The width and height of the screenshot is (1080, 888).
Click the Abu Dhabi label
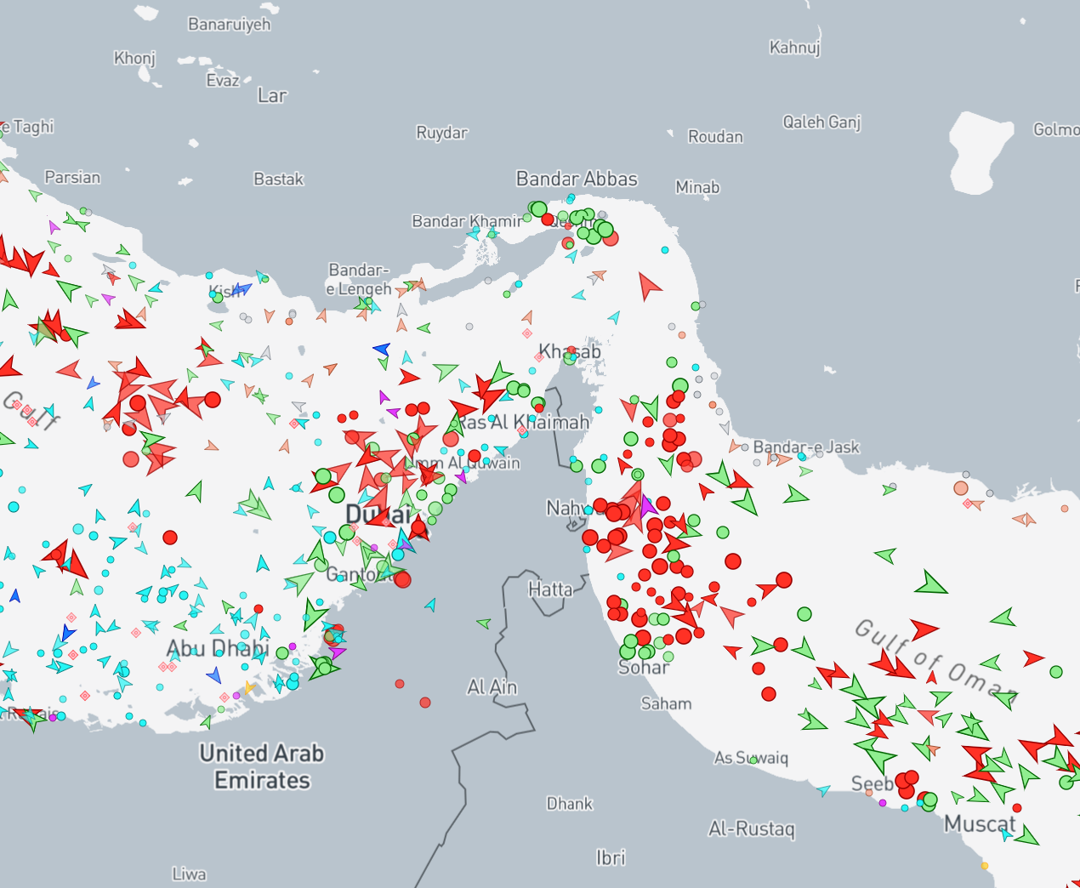pyautogui.click(x=218, y=649)
